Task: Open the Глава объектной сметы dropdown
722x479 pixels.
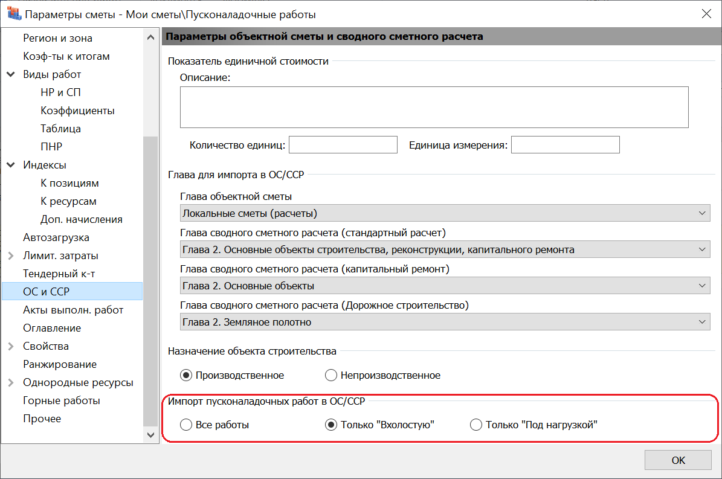Action: (445, 213)
